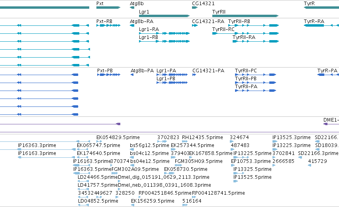This screenshot has height=207, width=339.
Task: Select the TyrR-PA protein feature
Action: pos(328,75)
